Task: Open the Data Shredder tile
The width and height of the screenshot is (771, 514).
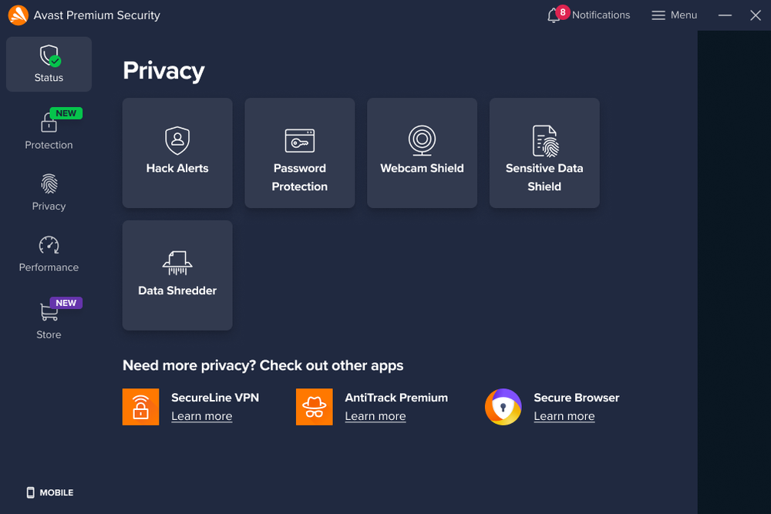Action: tap(177, 275)
